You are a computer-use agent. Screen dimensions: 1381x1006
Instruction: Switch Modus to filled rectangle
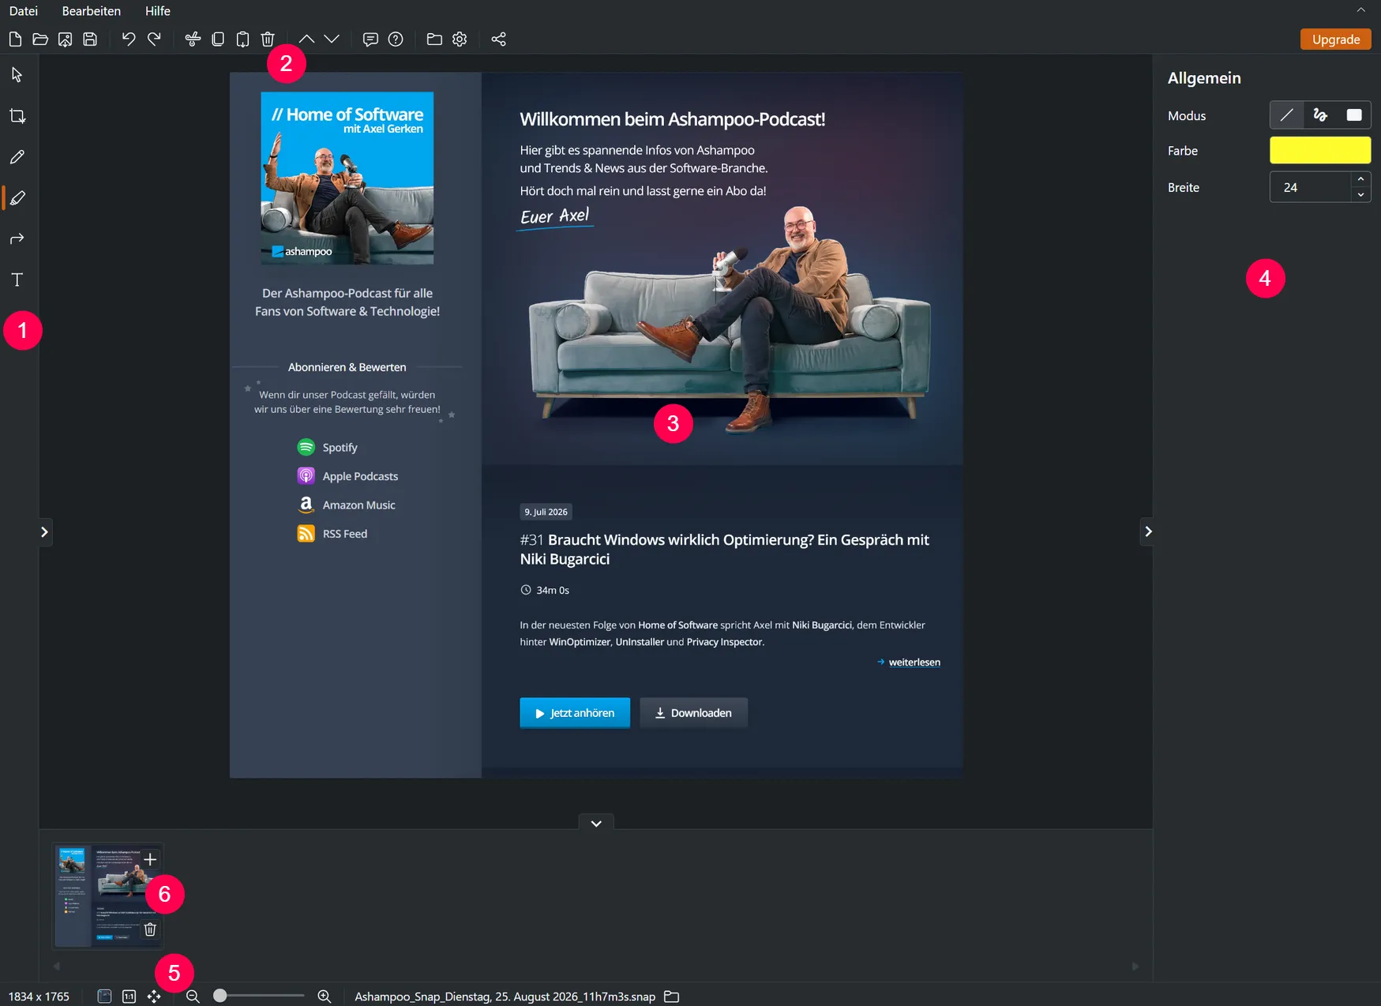(x=1353, y=115)
